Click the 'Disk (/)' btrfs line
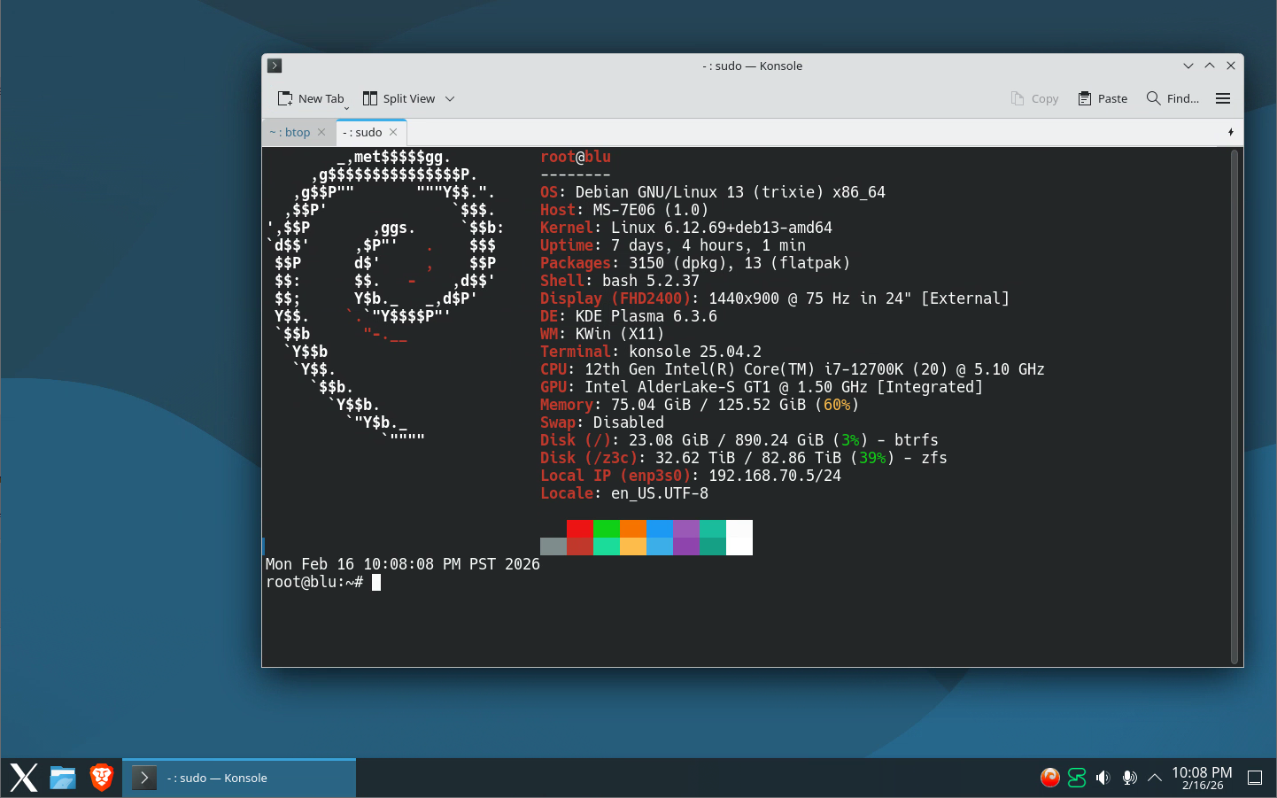This screenshot has height=798, width=1277. [739, 440]
